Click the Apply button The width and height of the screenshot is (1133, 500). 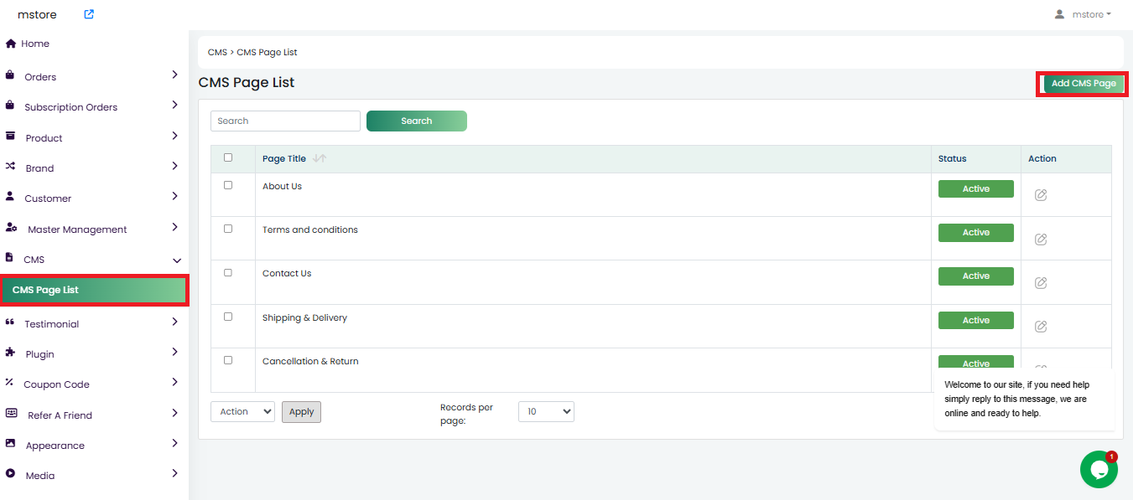(x=301, y=411)
